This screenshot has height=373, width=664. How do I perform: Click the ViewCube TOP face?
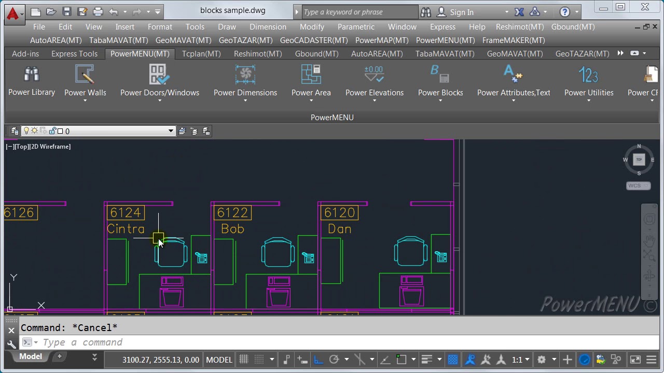[639, 160]
